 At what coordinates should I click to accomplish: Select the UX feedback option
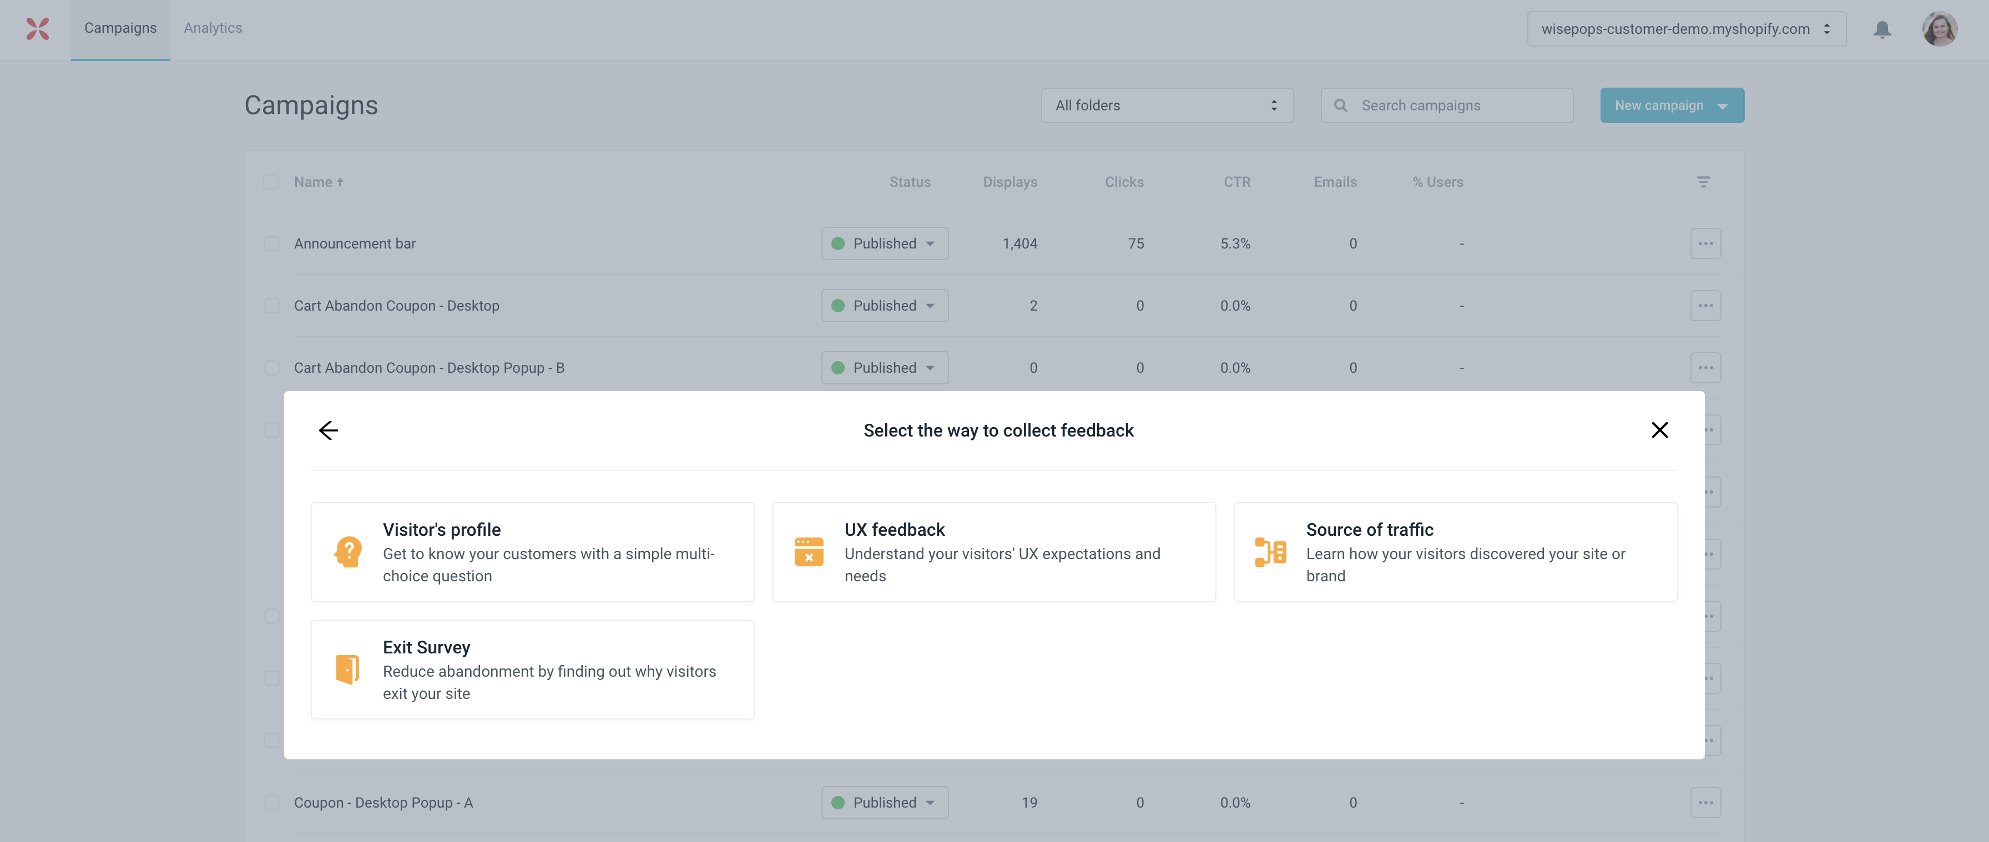pyautogui.click(x=994, y=552)
